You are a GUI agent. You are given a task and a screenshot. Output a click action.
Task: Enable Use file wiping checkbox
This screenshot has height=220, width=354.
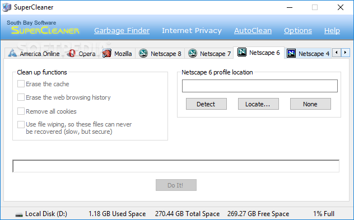click(x=21, y=124)
